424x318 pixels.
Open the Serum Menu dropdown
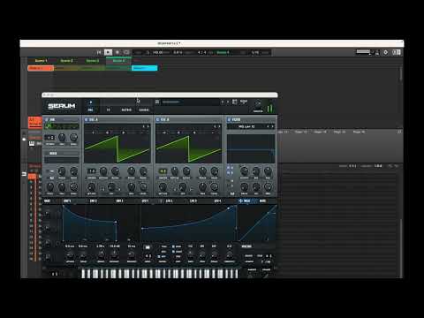(x=244, y=102)
